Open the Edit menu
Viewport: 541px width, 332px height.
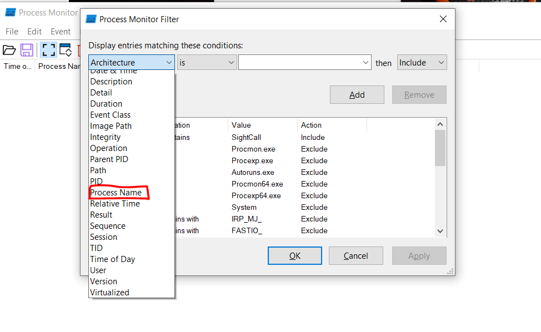tap(34, 32)
